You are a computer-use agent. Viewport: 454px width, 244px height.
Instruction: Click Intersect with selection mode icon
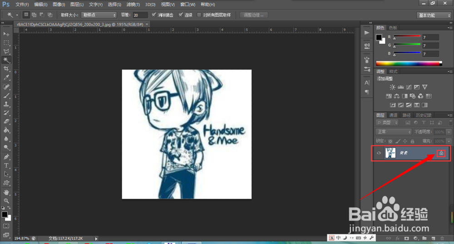[x=50, y=15]
